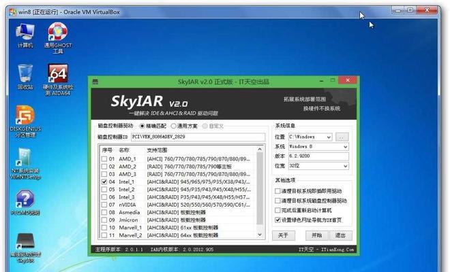Screen dimensions: 450x272
Task: Click the 关于 about button
Action: click(283, 235)
